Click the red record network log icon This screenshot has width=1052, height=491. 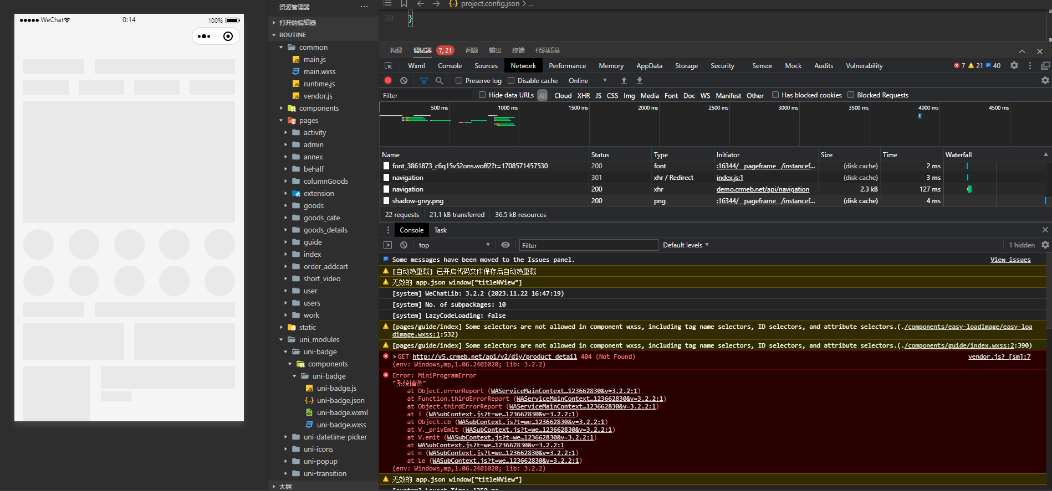coord(388,80)
